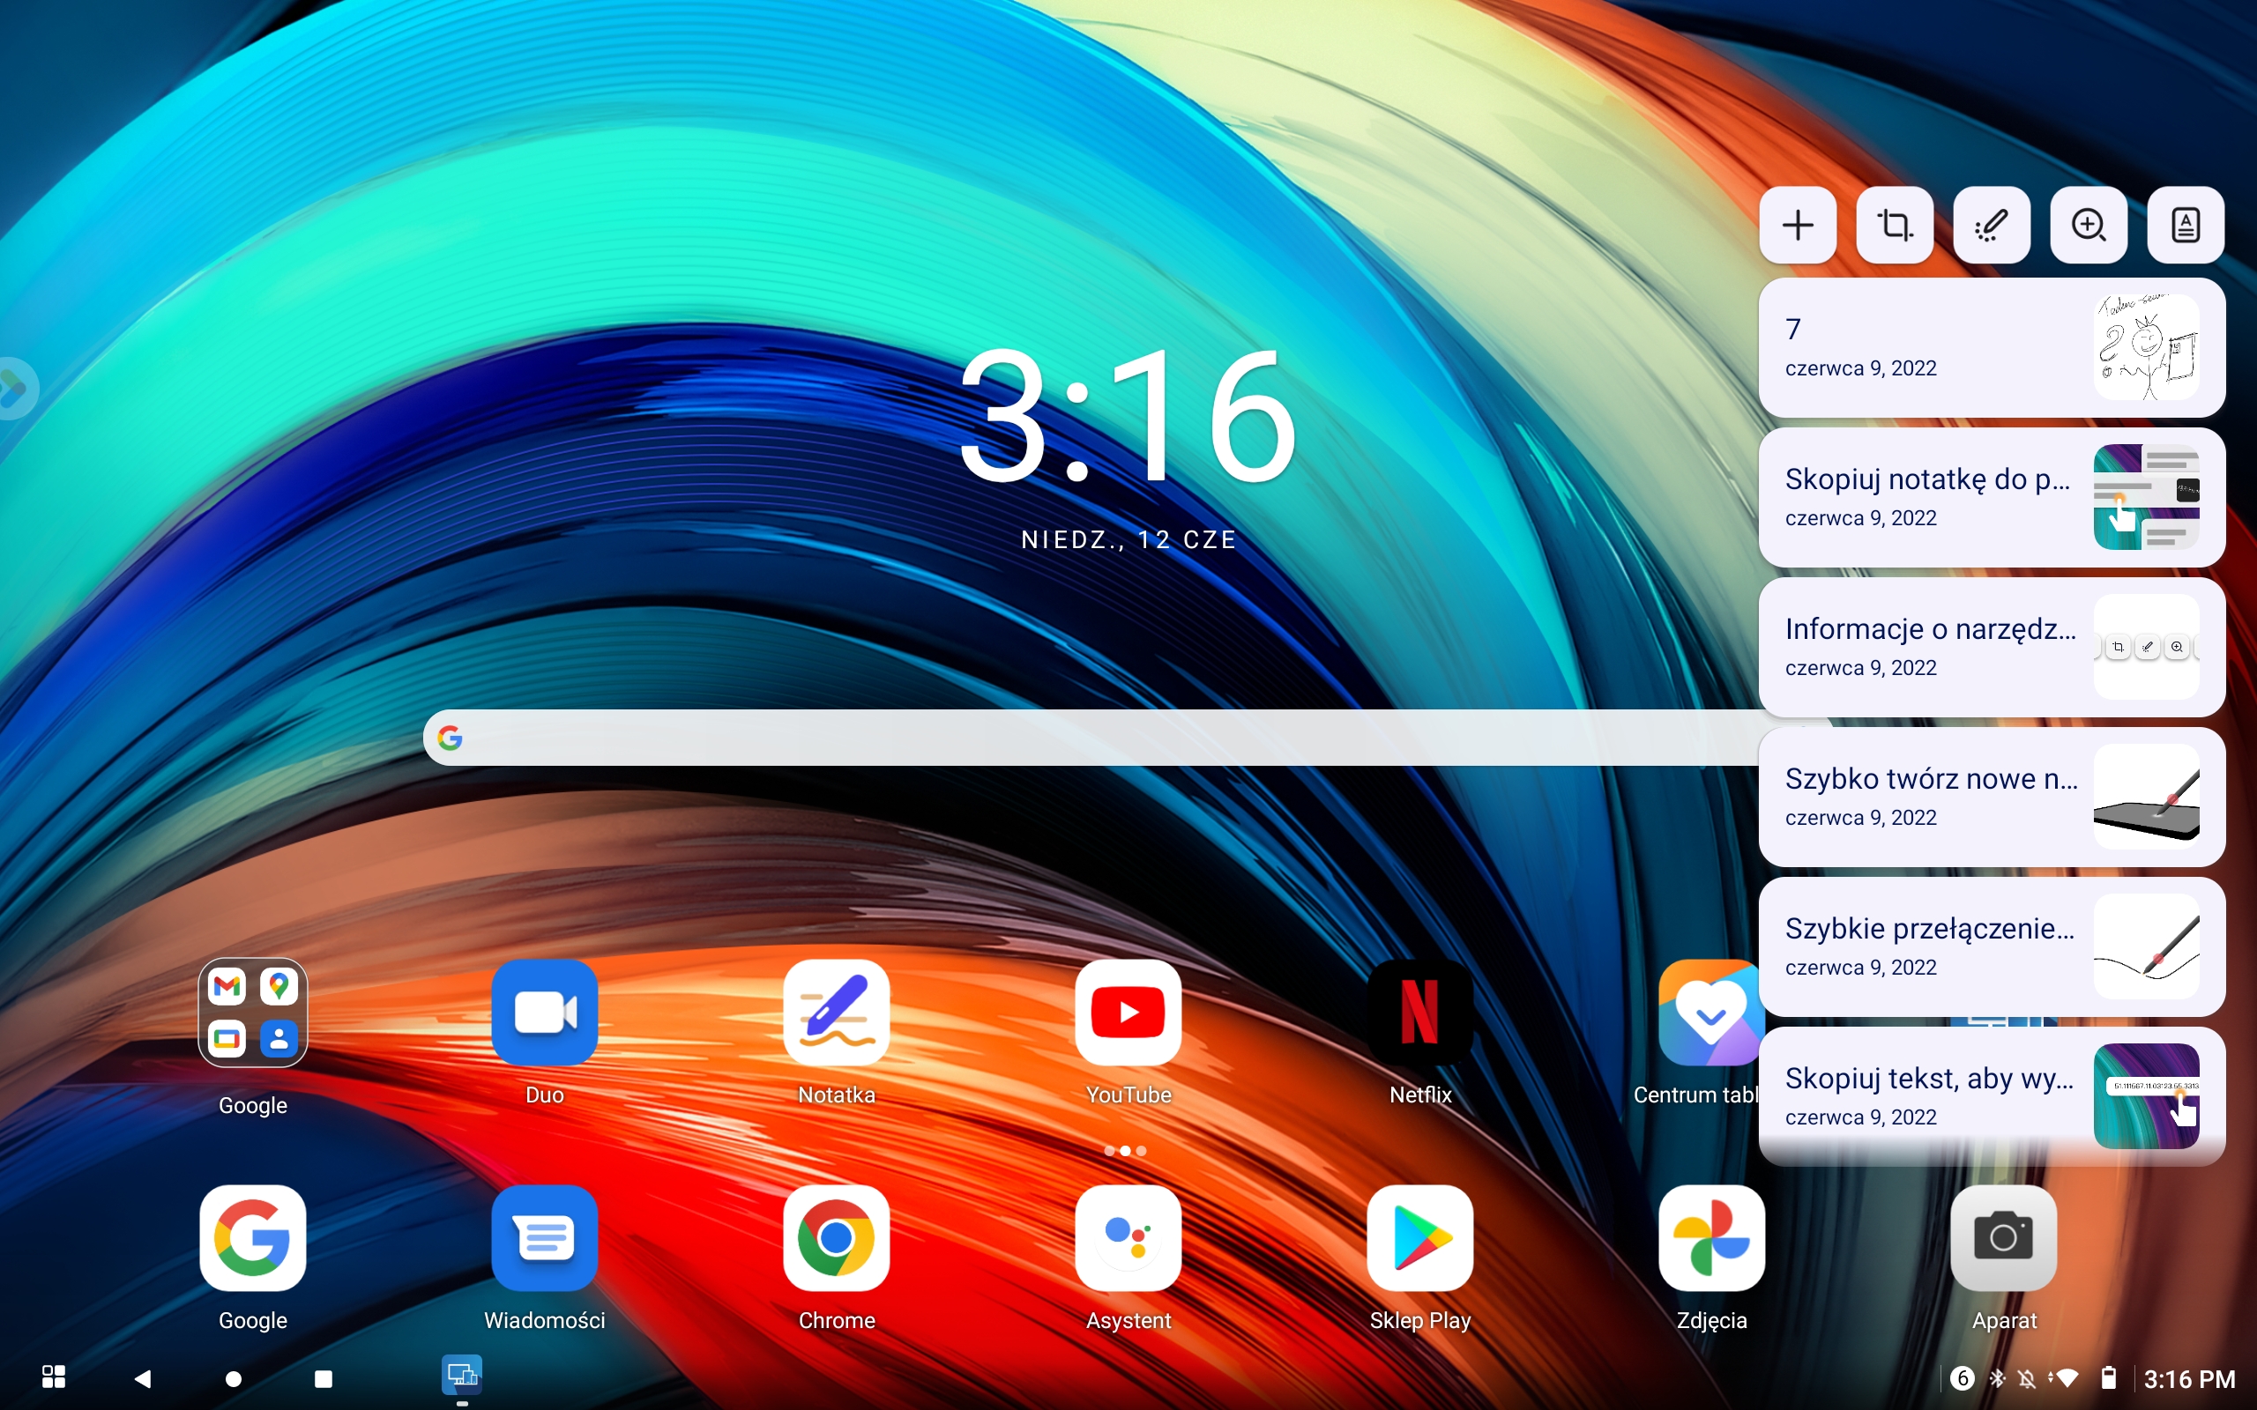Screen dimensions: 2257x1410
Task: Select the crop screenshot tool
Action: click(1894, 225)
